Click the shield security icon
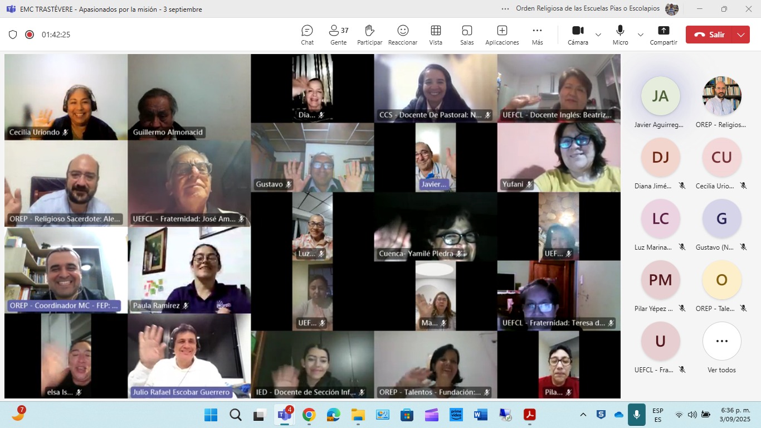 click(13, 35)
